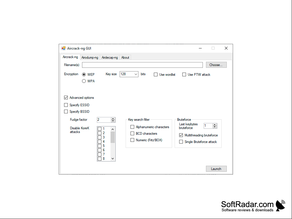
Task: Enable the Use PTW attack checkbox
Action: [x=184, y=75]
